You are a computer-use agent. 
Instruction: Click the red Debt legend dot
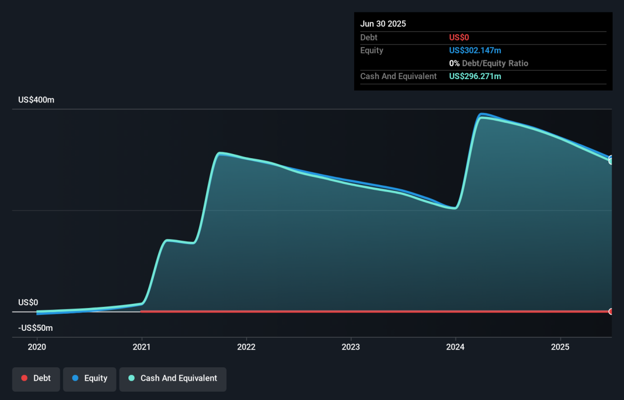[x=24, y=379]
